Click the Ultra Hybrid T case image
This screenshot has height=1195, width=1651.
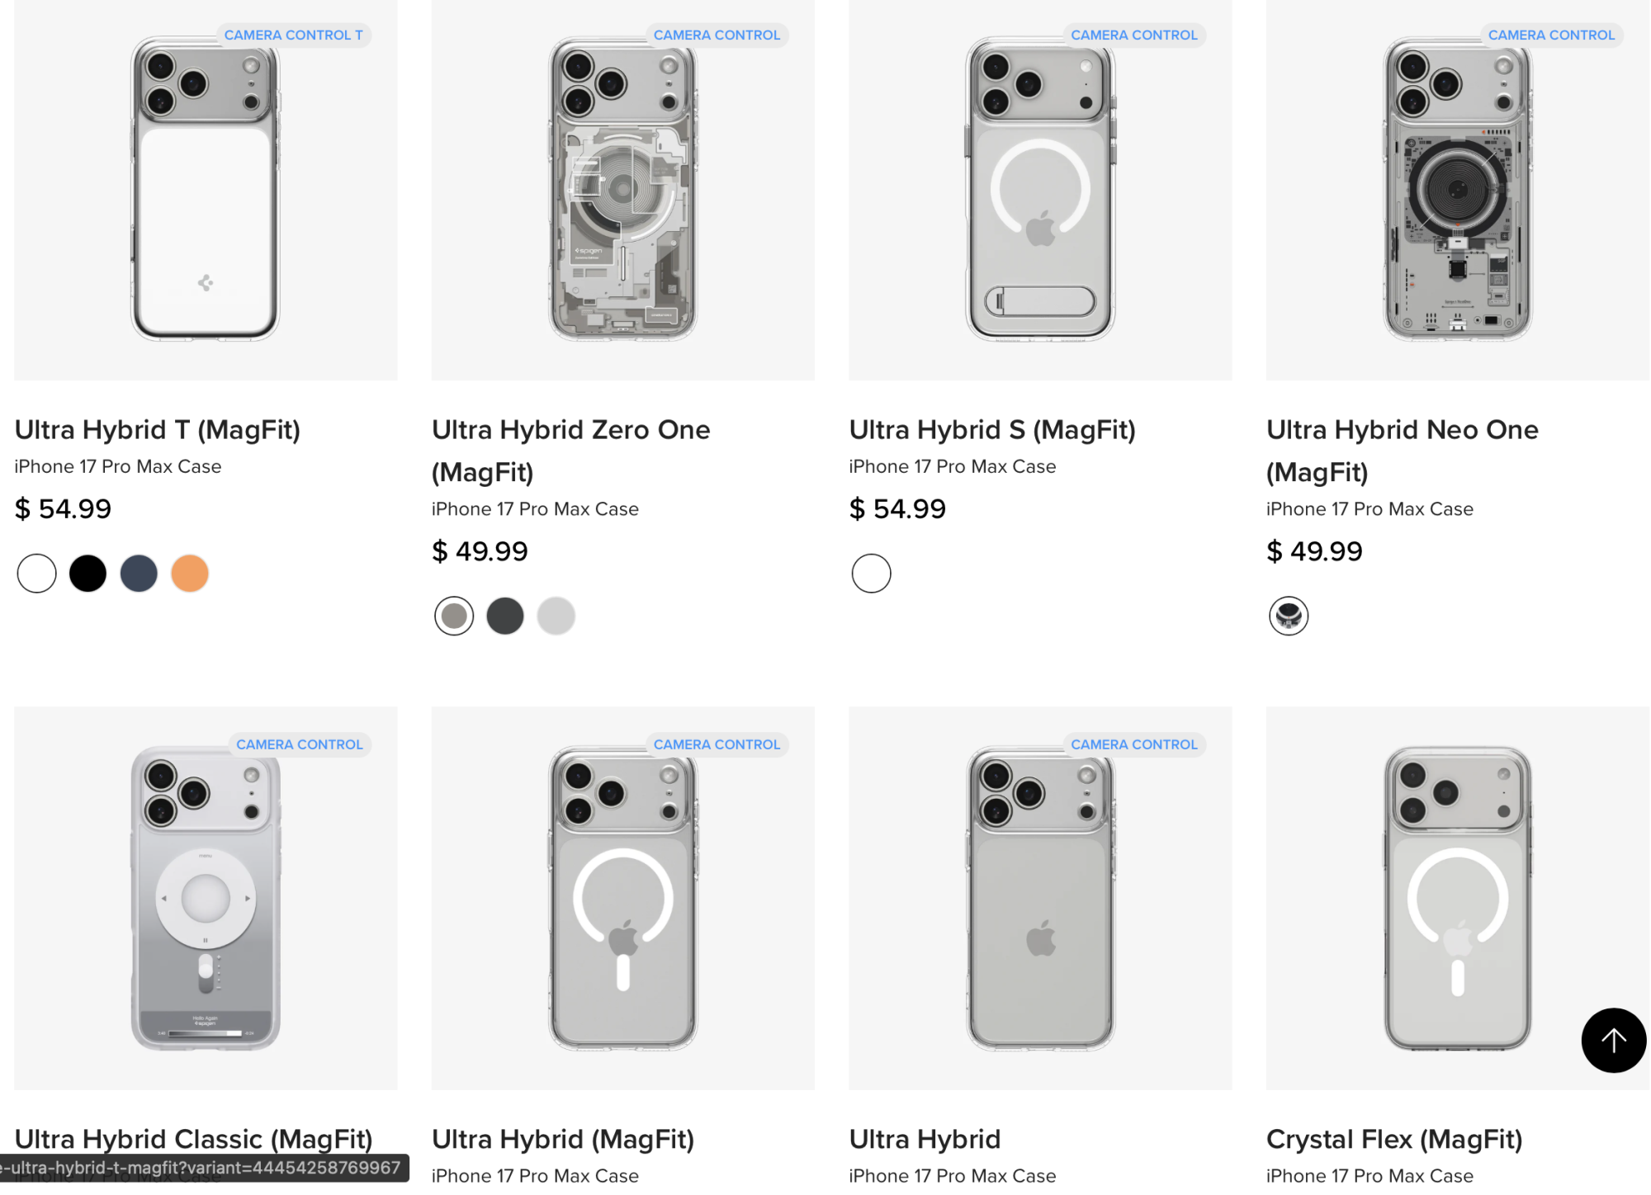(206, 189)
